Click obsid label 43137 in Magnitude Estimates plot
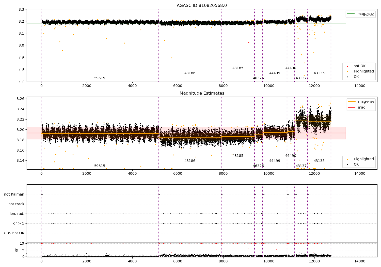The image size is (381, 267). click(x=301, y=166)
